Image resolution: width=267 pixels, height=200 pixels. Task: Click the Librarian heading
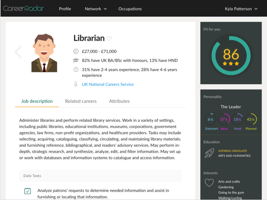point(89,38)
